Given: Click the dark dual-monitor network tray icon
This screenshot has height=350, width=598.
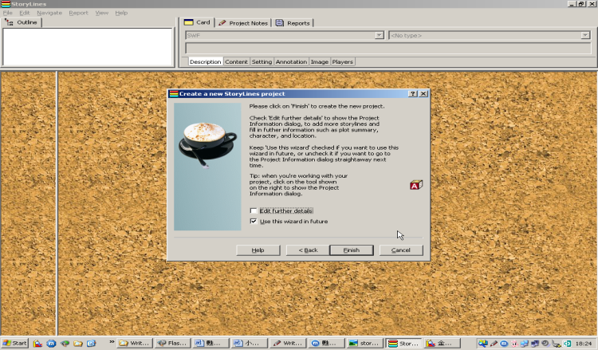Looking at the screenshot, I should pyautogui.click(x=535, y=344).
